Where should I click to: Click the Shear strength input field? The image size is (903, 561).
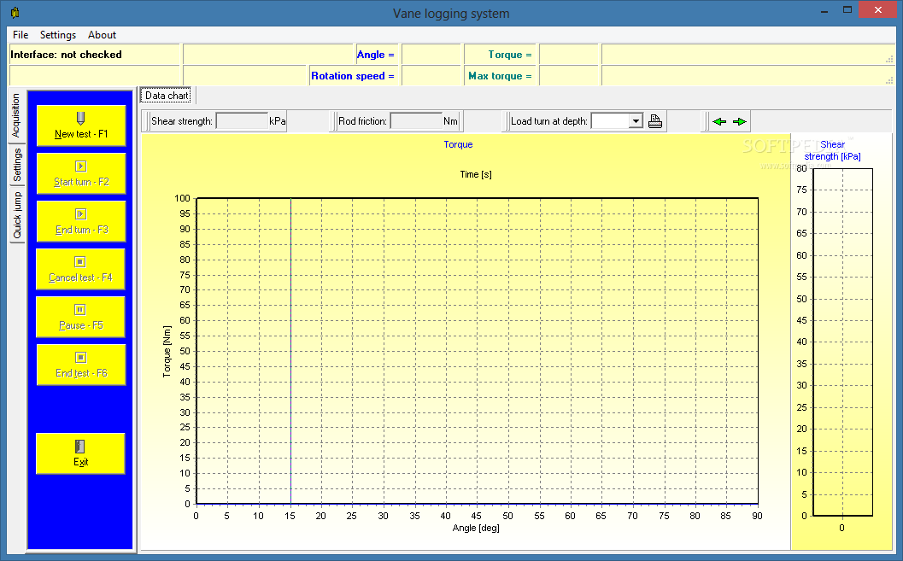tap(242, 121)
